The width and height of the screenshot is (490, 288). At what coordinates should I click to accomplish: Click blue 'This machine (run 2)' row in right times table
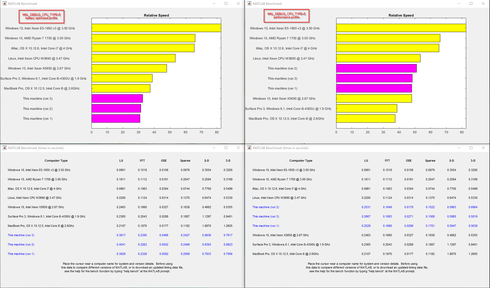point(266,207)
